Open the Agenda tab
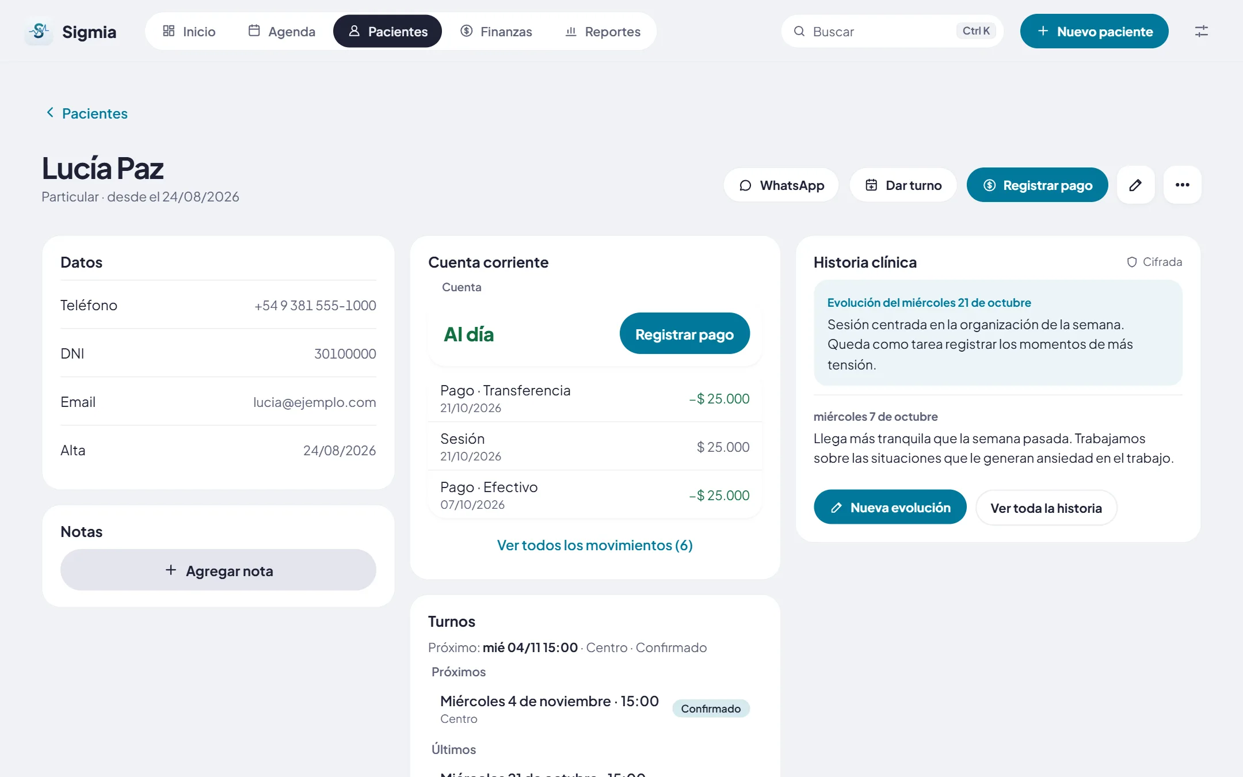Image resolution: width=1243 pixels, height=777 pixels. [282, 31]
